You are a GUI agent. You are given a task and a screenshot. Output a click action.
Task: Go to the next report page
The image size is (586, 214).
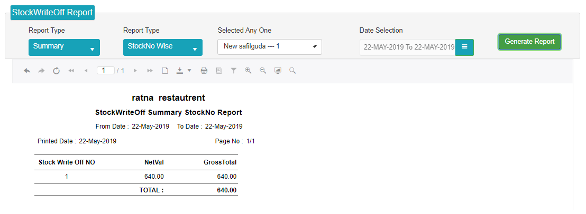pyautogui.click(x=135, y=70)
